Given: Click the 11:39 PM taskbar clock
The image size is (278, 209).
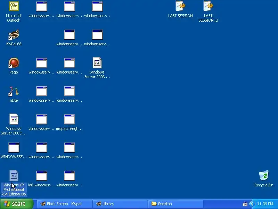Looking at the screenshot, I should [x=265, y=204].
